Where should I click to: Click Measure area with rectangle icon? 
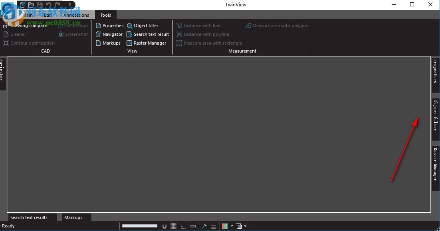coord(179,43)
